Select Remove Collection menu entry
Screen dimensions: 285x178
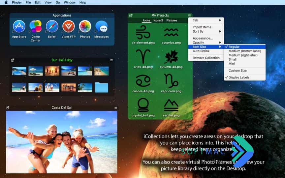(x=206, y=58)
